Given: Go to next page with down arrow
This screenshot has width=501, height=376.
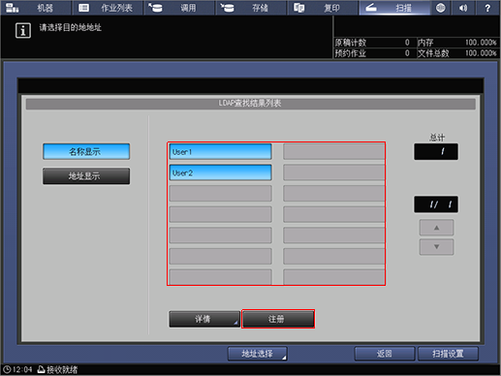Looking at the screenshot, I should click(436, 247).
